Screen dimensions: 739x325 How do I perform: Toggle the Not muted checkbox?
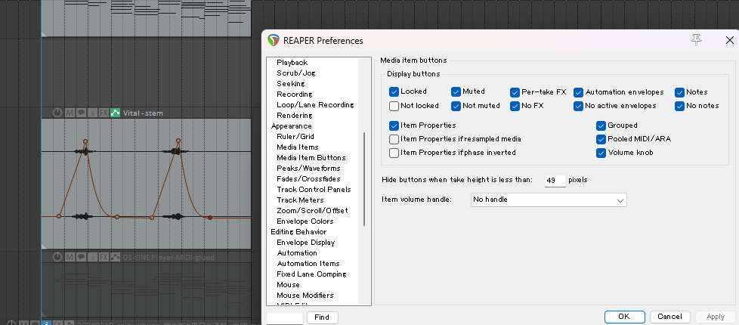tap(456, 106)
